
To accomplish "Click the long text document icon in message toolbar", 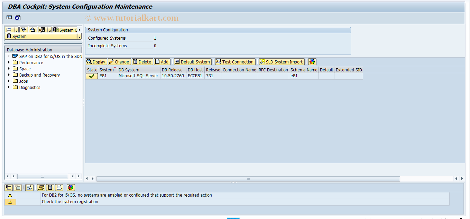I will pyautogui.click(x=29, y=188).
